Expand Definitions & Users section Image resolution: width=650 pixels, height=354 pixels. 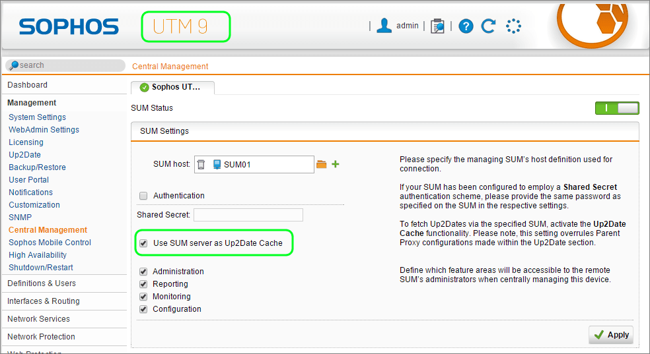click(x=42, y=283)
